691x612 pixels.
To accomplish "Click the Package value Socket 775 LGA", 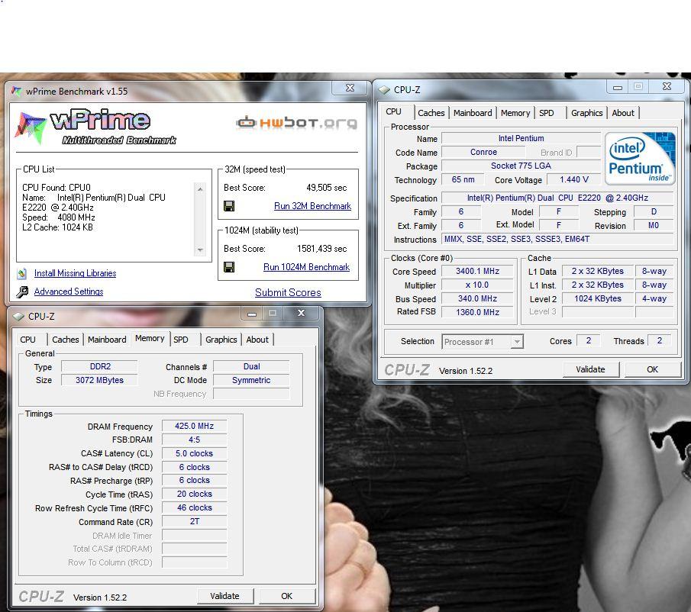I will pyautogui.click(x=521, y=166).
